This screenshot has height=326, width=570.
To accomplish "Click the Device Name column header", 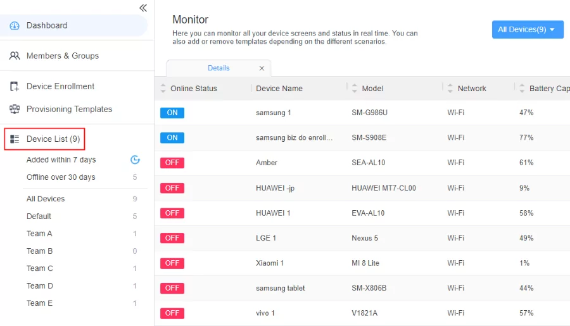I will pyautogui.click(x=279, y=89).
